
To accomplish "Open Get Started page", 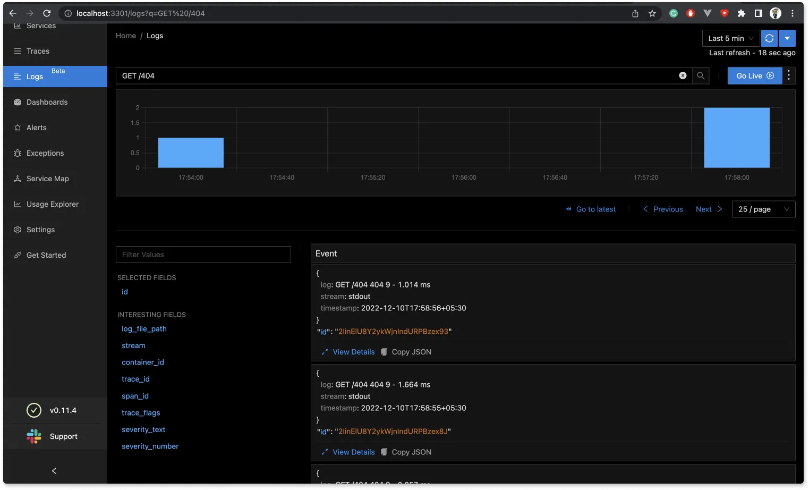I will coord(55,255).
